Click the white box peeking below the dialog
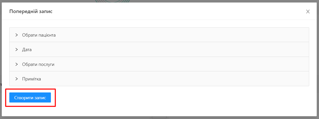 pos(159,117)
